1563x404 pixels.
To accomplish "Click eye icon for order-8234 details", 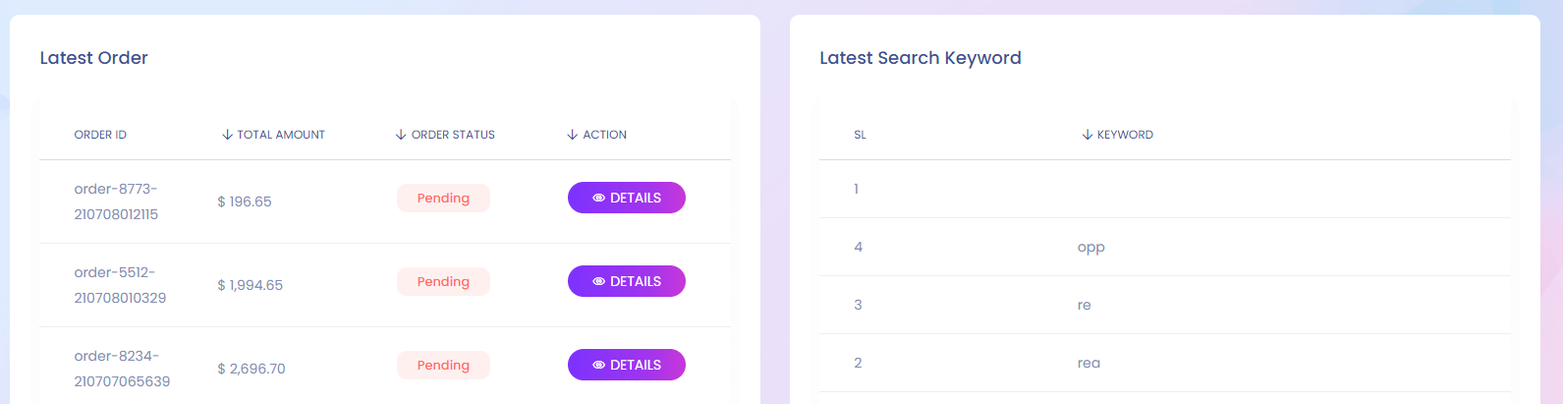I will pyautogui.click(x=598, y=365).
